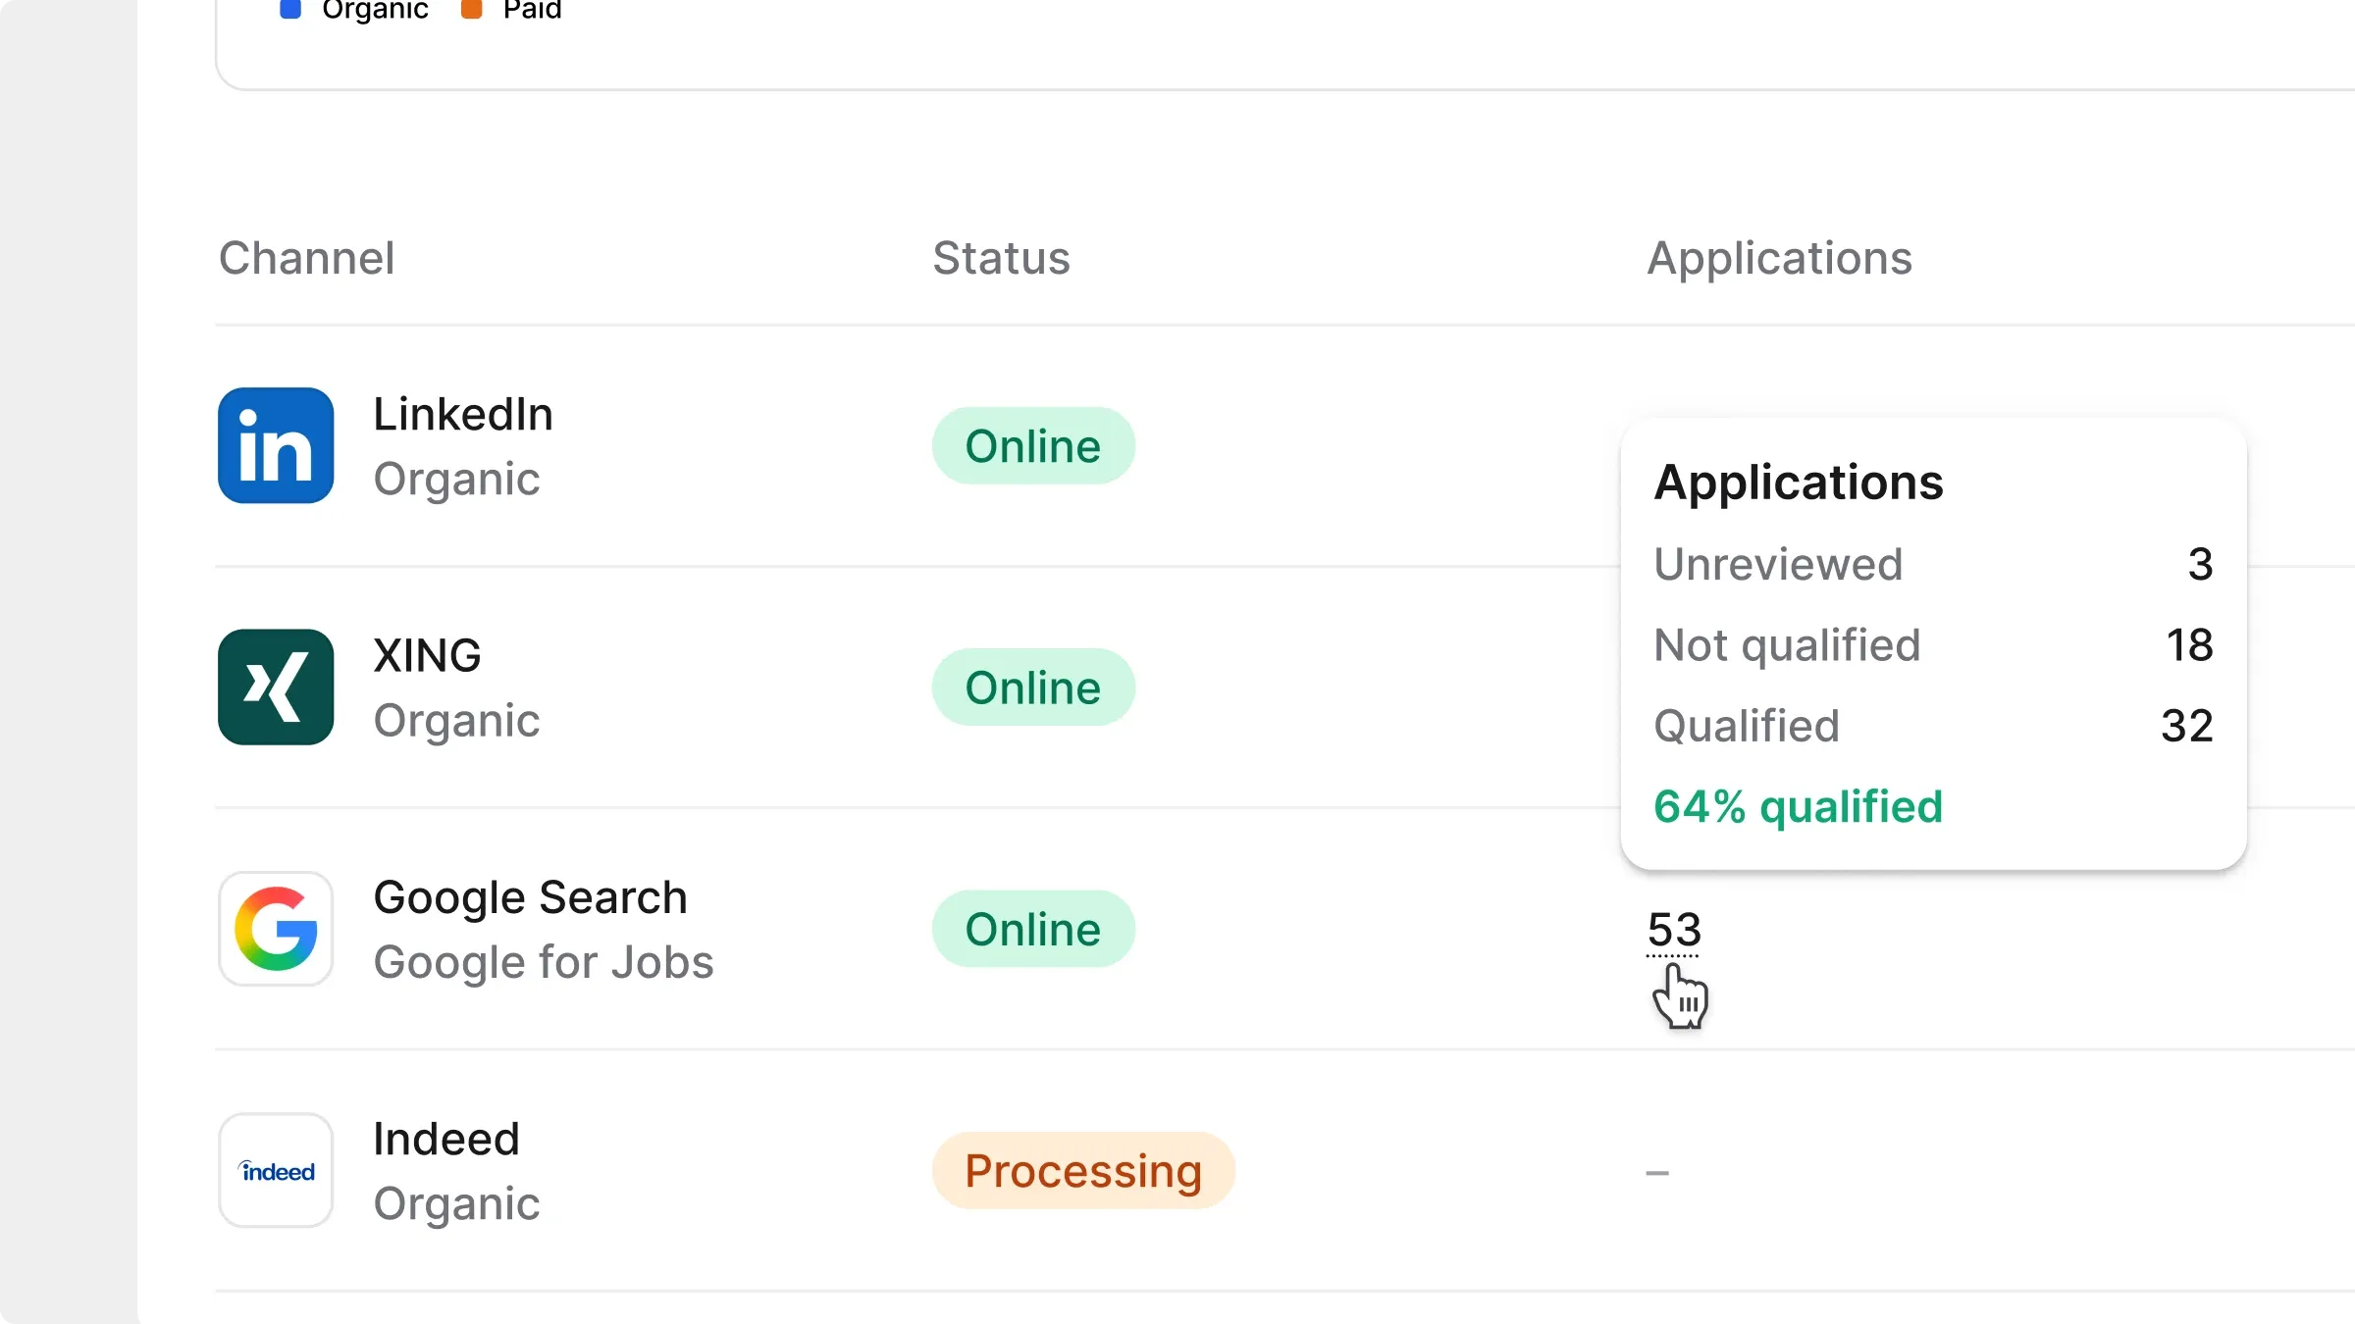Click the Organic legend label
Image resolution: width=2355 pixels, height=1324 pixels.
[375, 10]
